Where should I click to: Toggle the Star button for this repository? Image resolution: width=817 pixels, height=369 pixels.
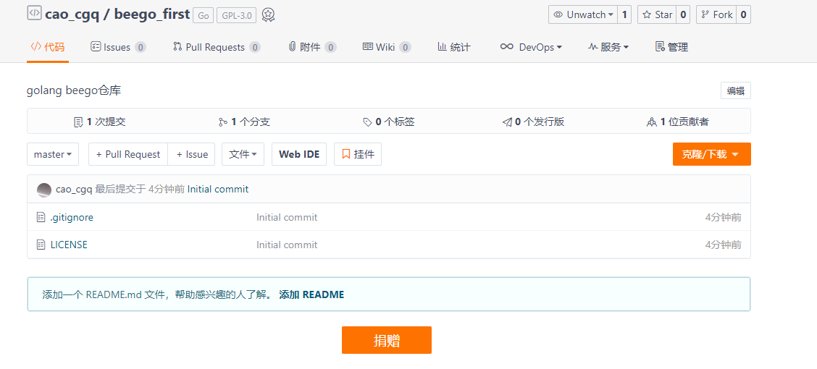click(657, 14)
